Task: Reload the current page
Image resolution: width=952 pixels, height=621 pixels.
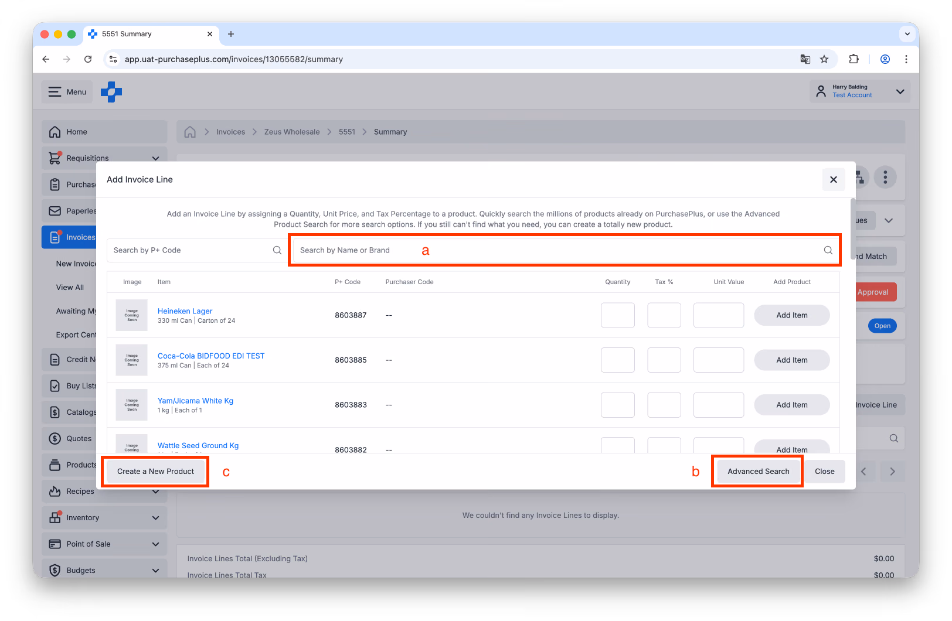Action: point(88,59)
